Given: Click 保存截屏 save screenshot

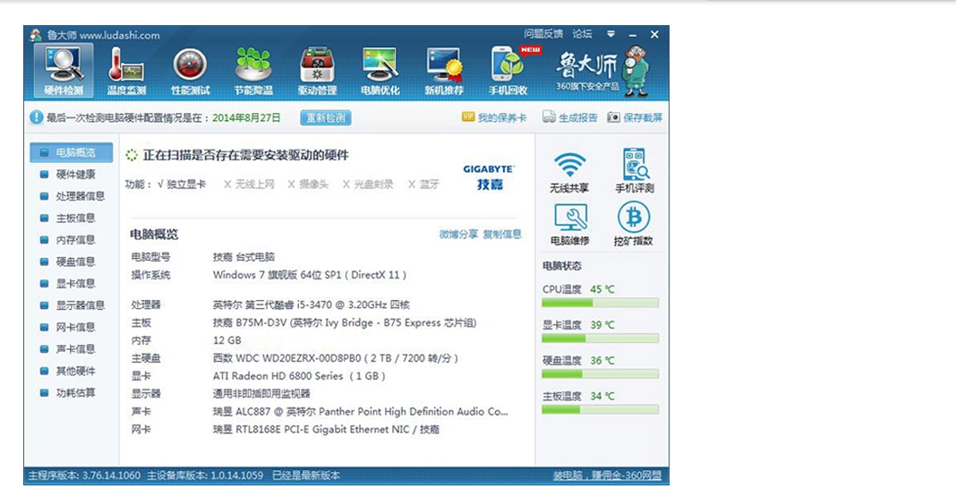Looking at the screenshot, I should [x=635, y=117].
